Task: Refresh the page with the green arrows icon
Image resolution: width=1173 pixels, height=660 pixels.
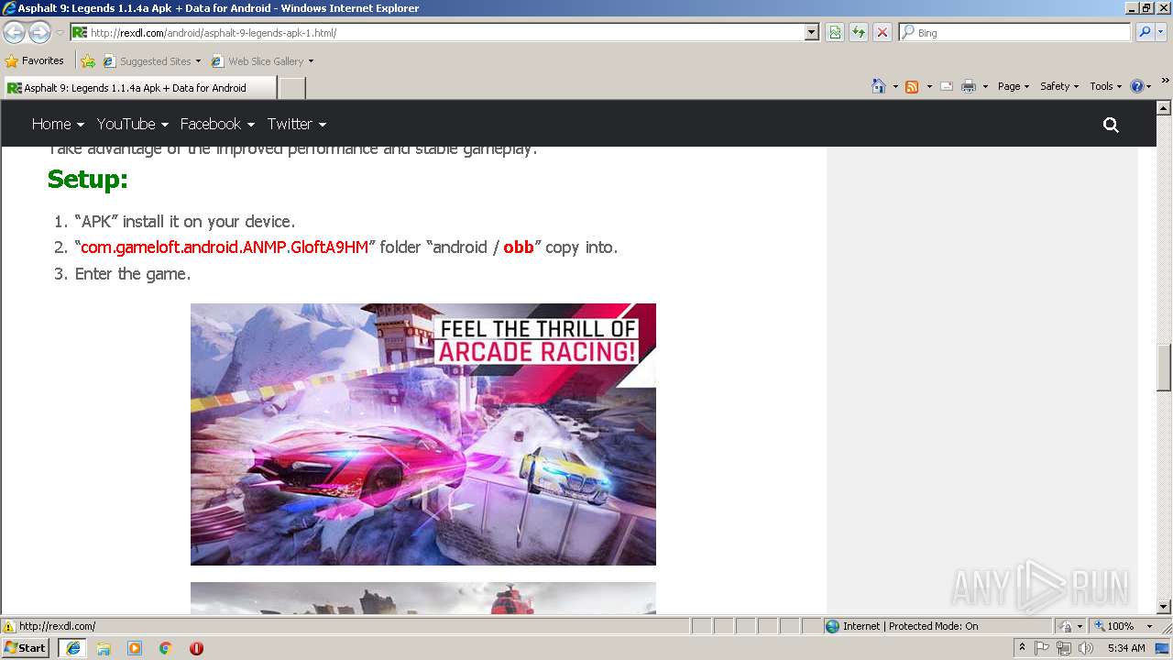Action: 859,32
